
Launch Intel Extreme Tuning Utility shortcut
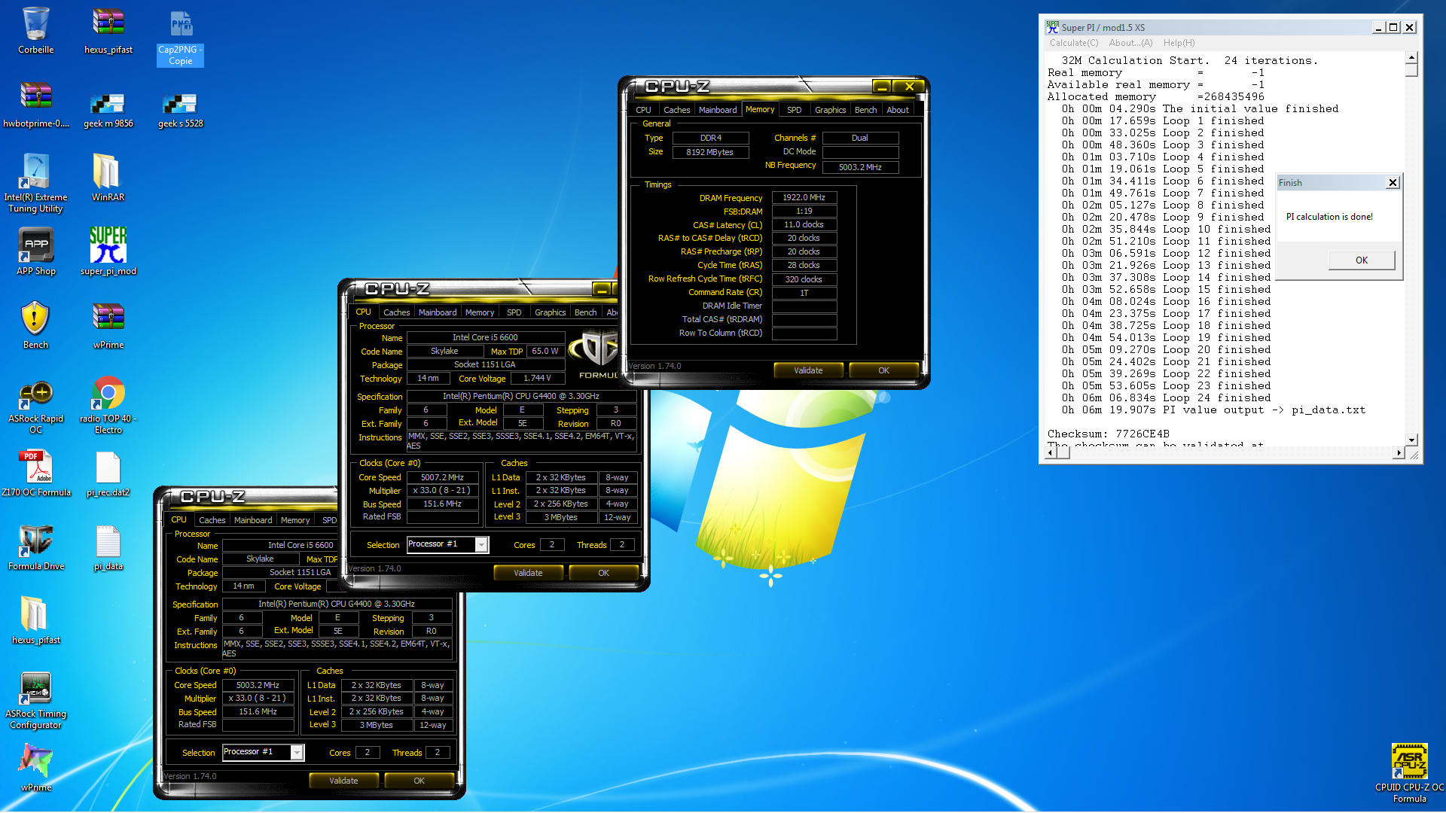coord(35,183)
